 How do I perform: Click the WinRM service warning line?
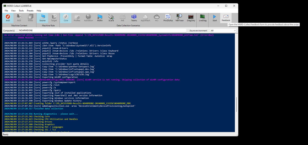click(92, 80)
